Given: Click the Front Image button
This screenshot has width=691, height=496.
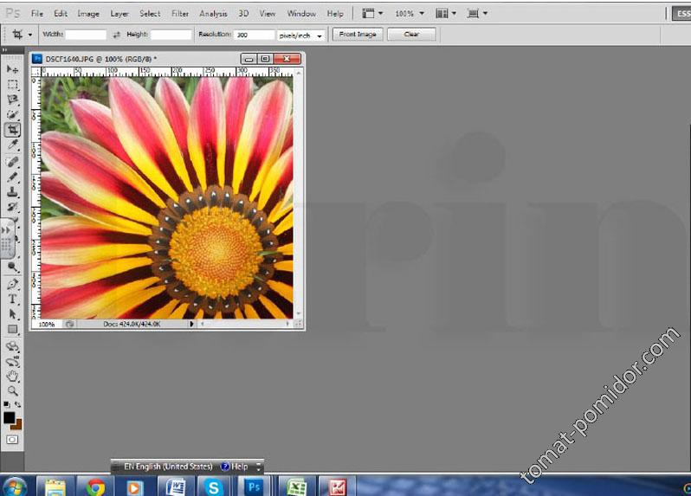Looking at the screenshot, I should tap(358, 35).
